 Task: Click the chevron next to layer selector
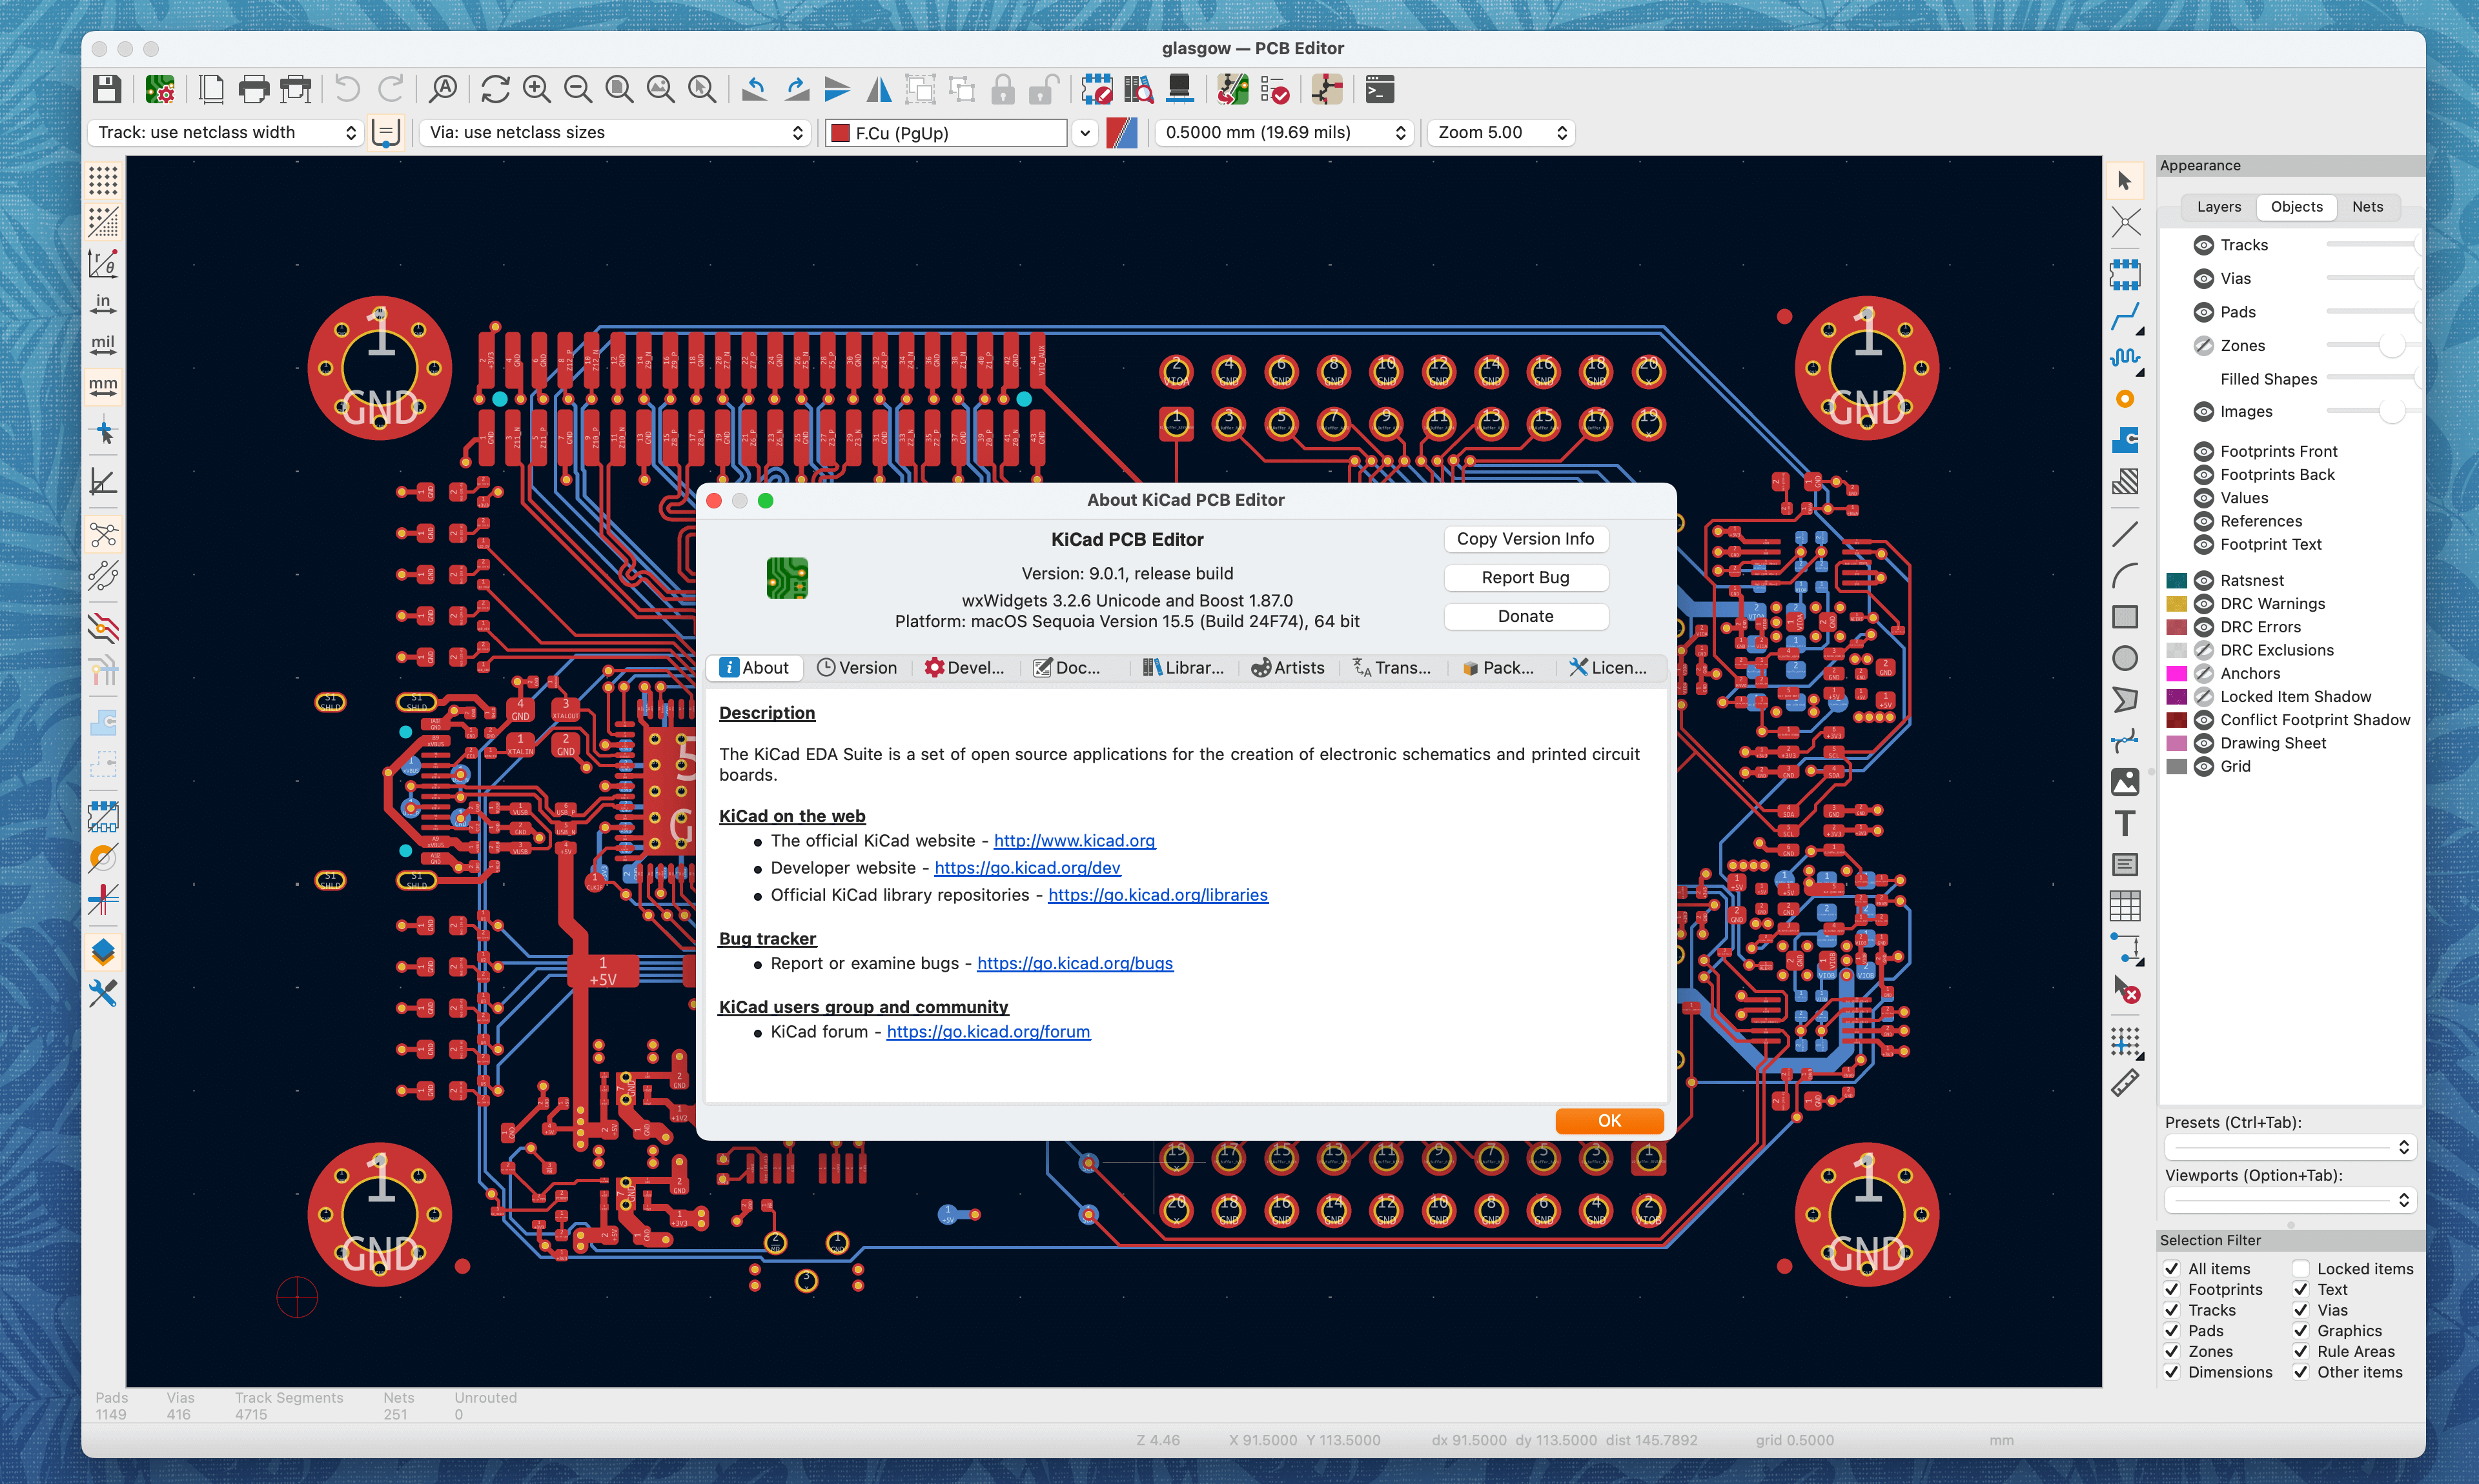point(1085,133)
